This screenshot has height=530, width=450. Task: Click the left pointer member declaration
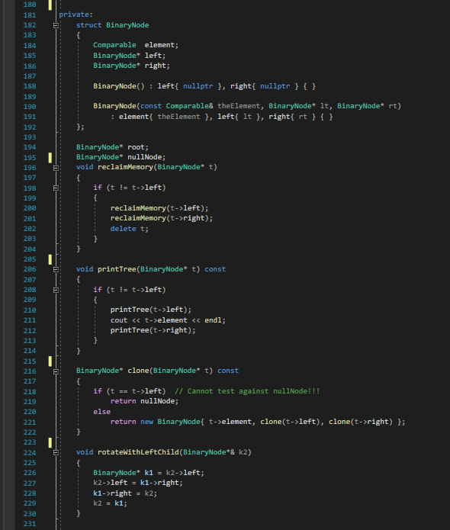(130, 56)
